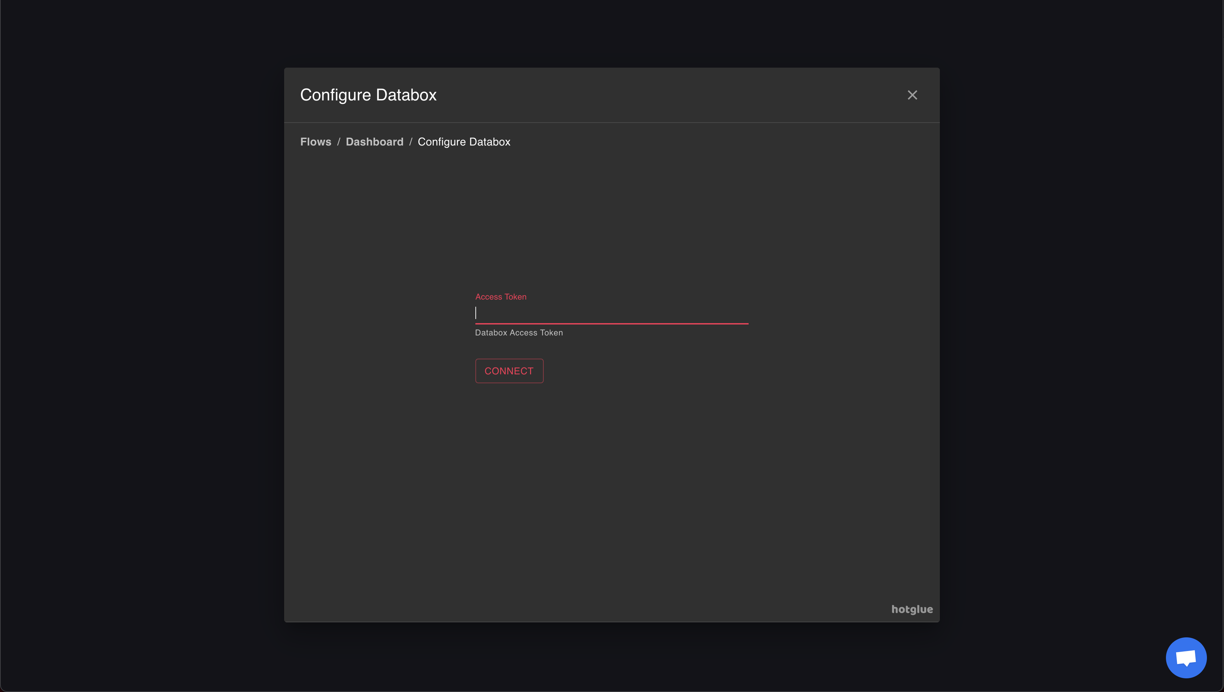Open the chat support bubble
The image size is (1224, 692).
(1186, 658)
